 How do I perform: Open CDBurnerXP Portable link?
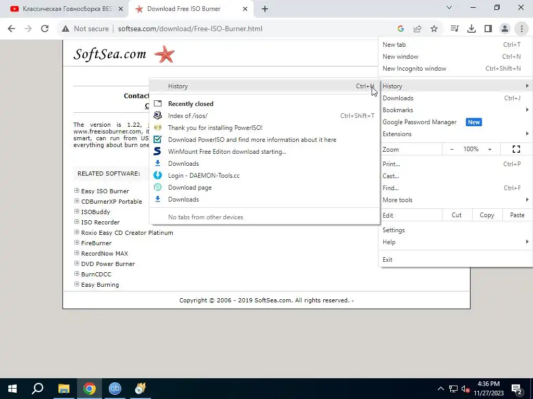111,202
